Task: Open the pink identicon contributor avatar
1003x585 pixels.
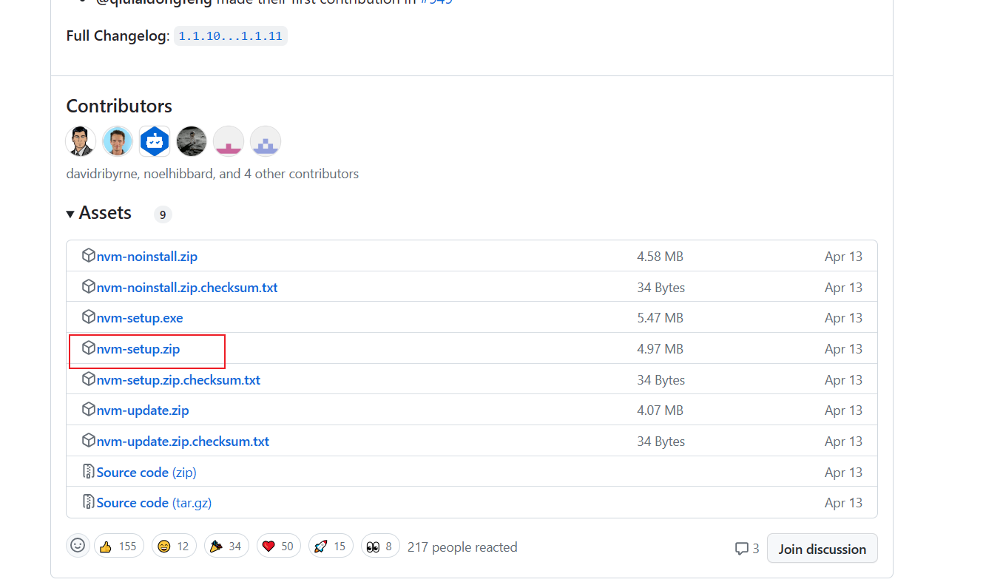Action: [x=229, y=141]
